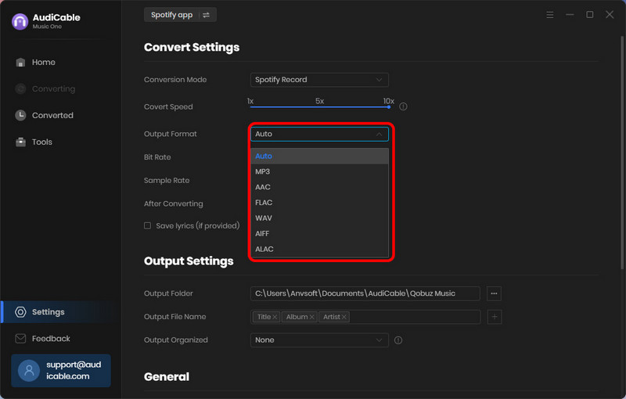Remove the Album tag from file name
This screenshot has height=399, width=626.
311,317
